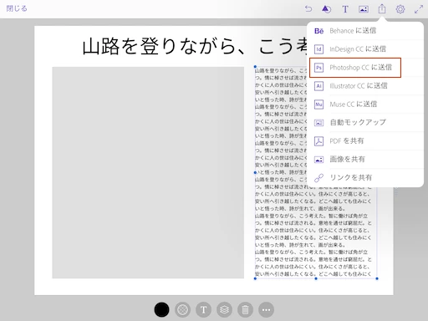Click the PDF Acrobat icon
Viewport: 428px width, 321px height.
point(318,141)
